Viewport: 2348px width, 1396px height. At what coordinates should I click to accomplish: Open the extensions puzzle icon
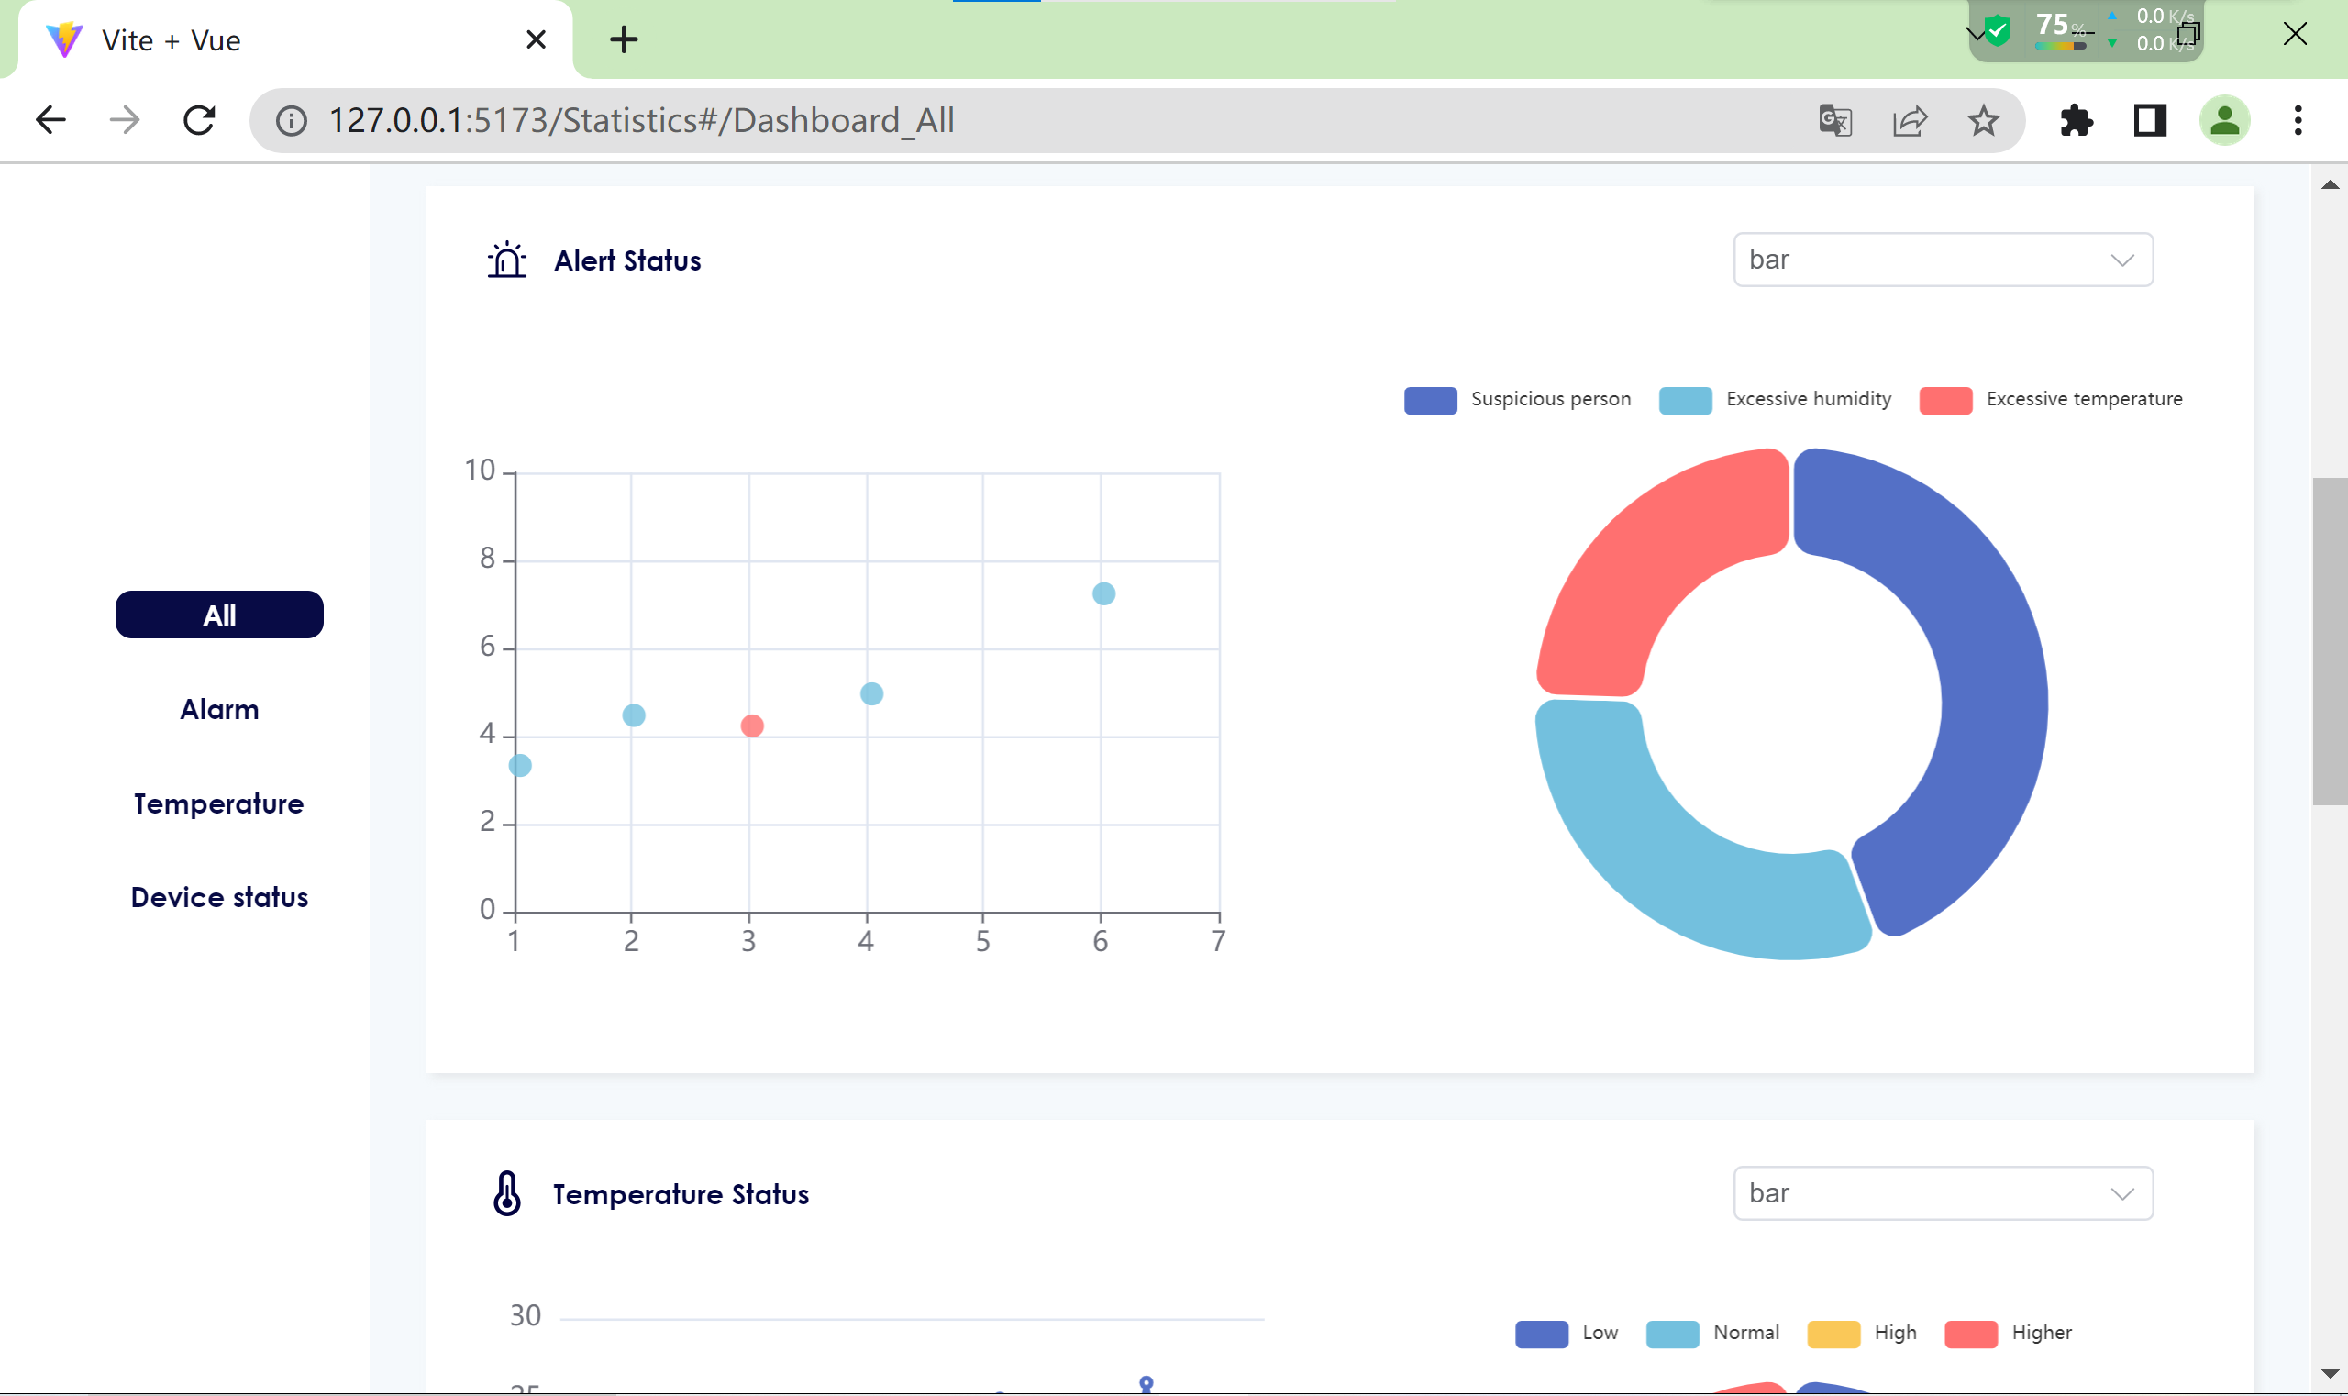click(x=2077, y=120)
